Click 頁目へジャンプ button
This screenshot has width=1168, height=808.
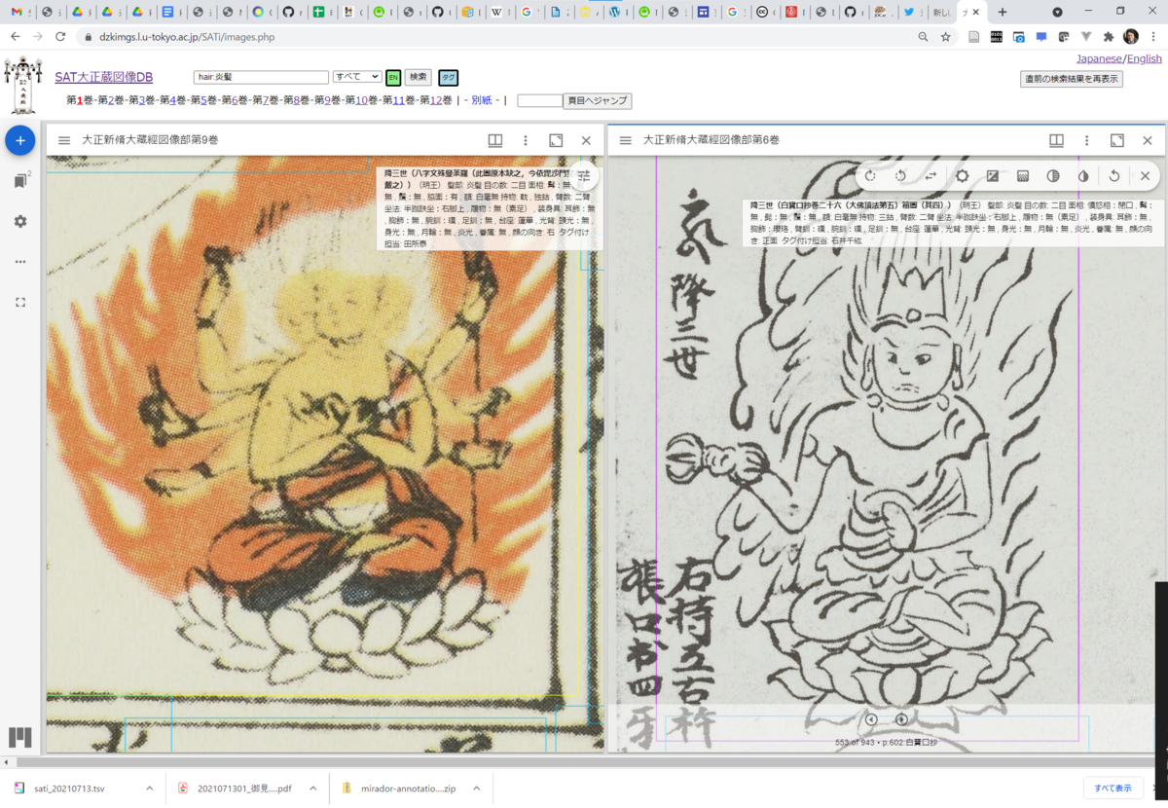click(x=598, y=100)
